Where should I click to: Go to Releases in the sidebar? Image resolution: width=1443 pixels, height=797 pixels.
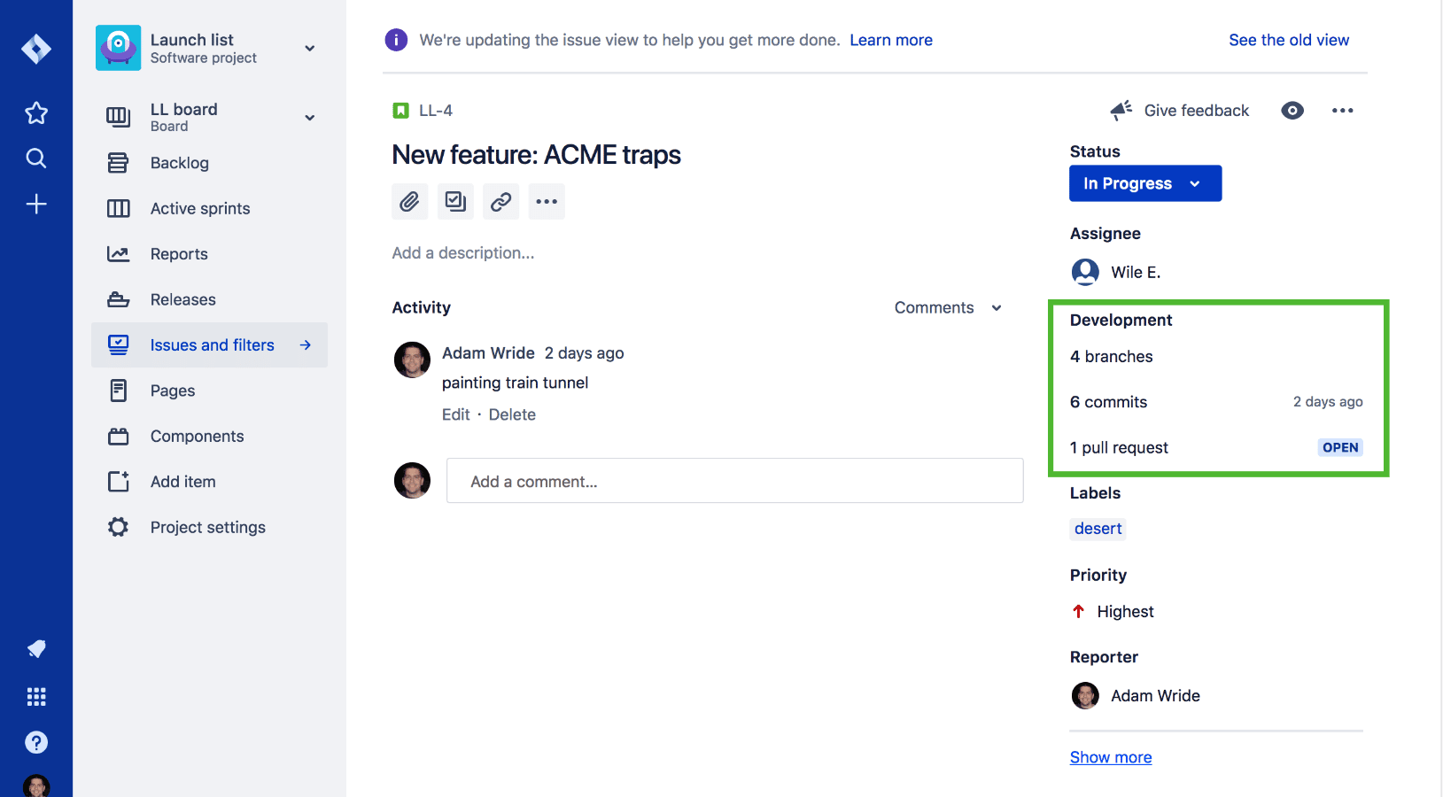pos(182,299)
